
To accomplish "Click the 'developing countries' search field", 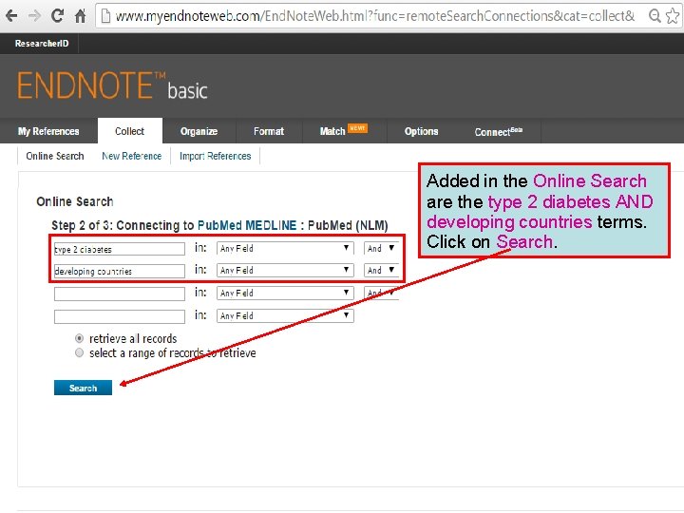I will point(120,271).
